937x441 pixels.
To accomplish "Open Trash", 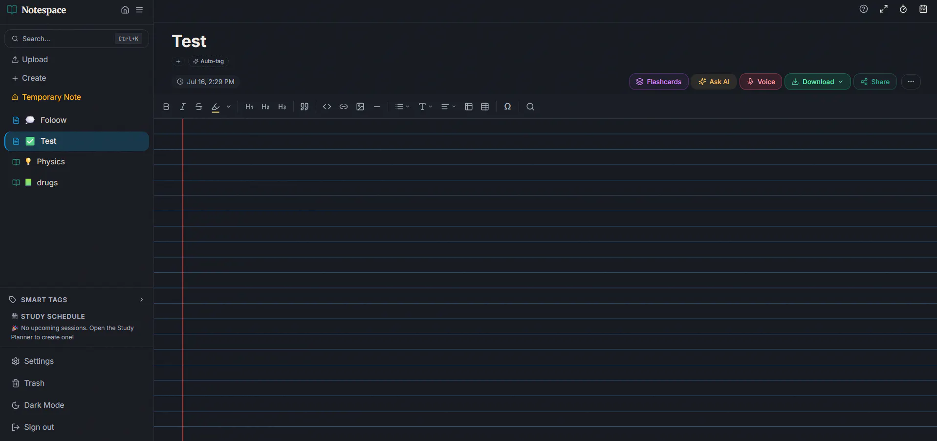I will [28, 383].
